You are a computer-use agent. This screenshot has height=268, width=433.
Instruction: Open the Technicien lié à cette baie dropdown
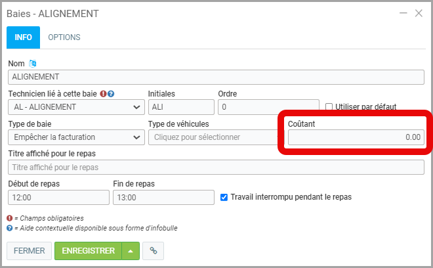point(76,107)
